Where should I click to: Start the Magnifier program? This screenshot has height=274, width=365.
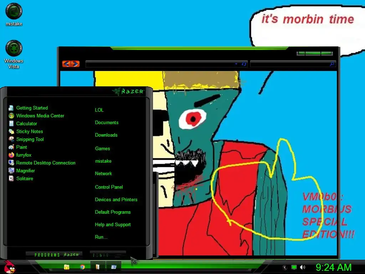25,171
